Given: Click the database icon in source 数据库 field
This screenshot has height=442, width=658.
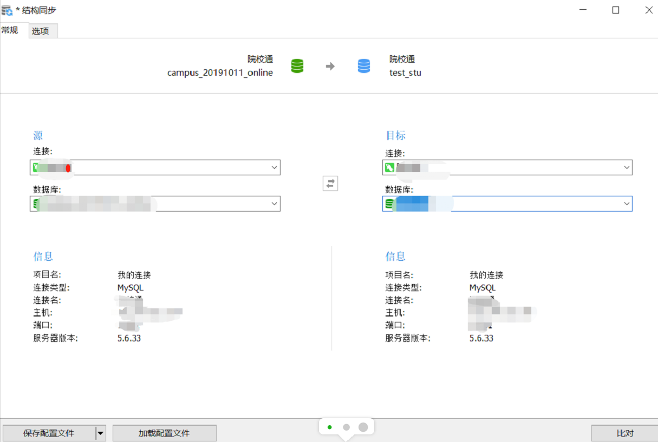Looking at the screenshot, I should click(37, 204).
